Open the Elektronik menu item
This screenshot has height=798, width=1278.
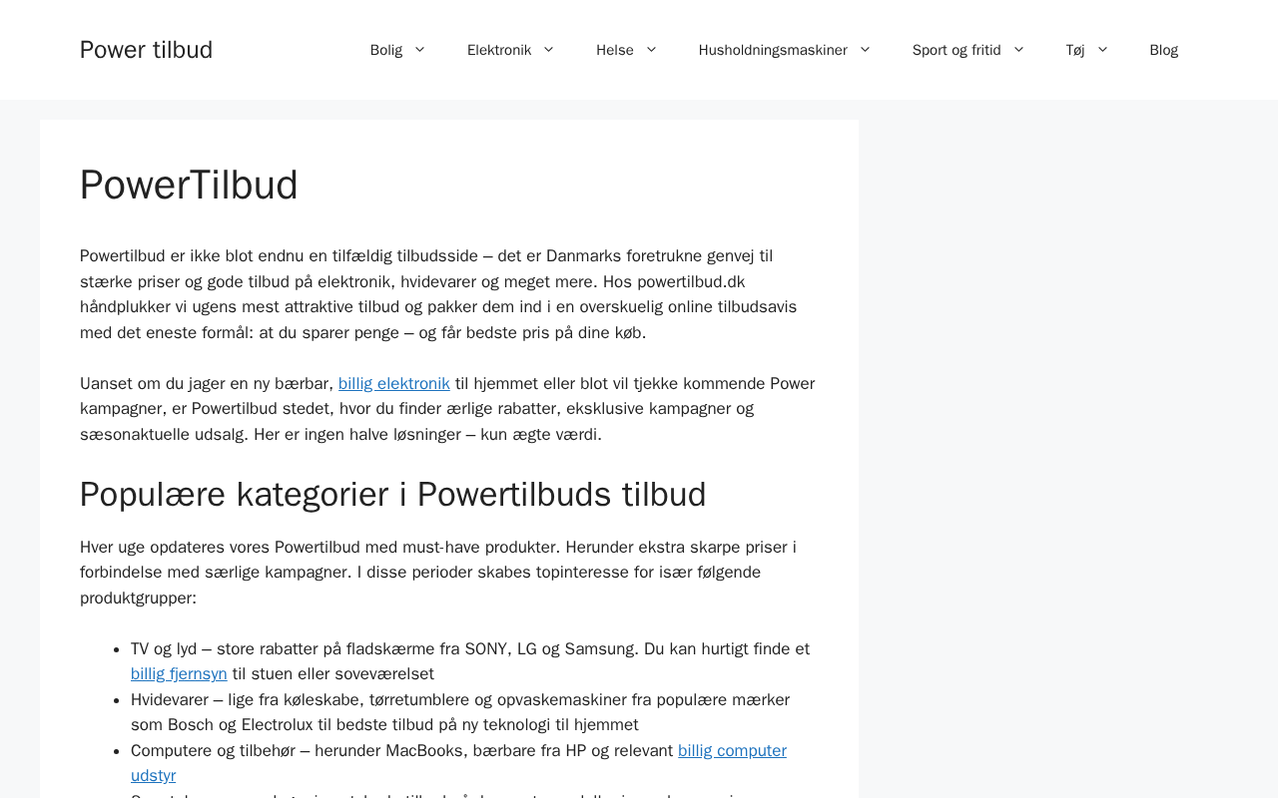coord(499,50)
